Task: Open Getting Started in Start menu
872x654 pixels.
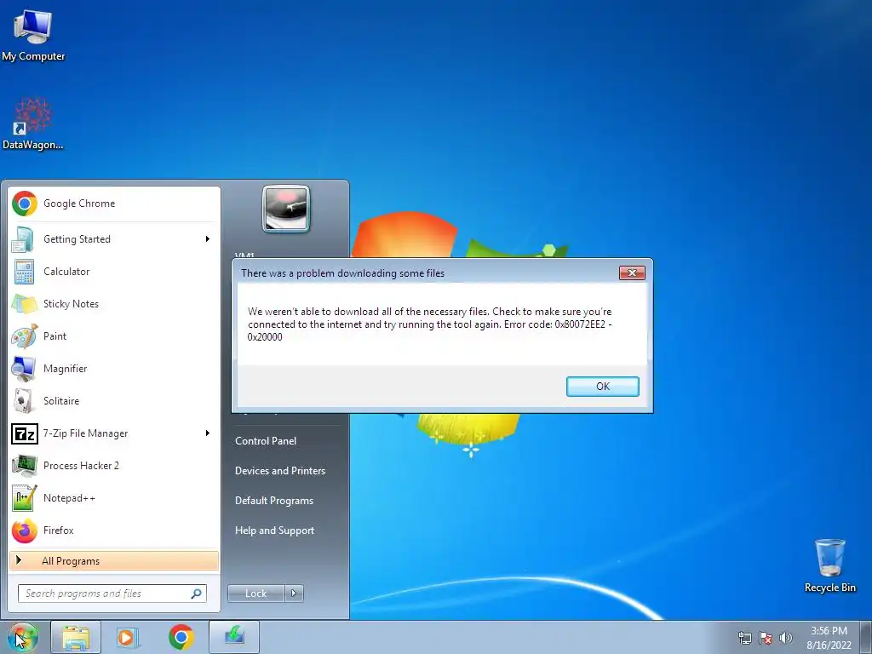Action: coord(114,239)
